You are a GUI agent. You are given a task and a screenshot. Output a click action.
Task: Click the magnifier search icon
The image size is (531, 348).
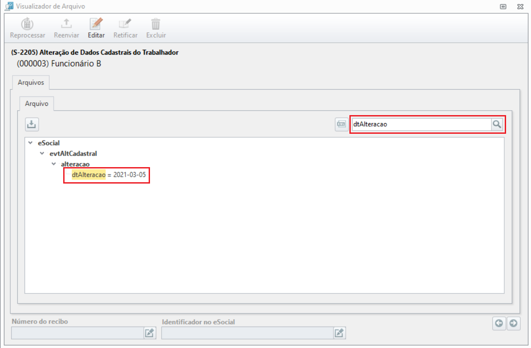[x=497, y=124]
